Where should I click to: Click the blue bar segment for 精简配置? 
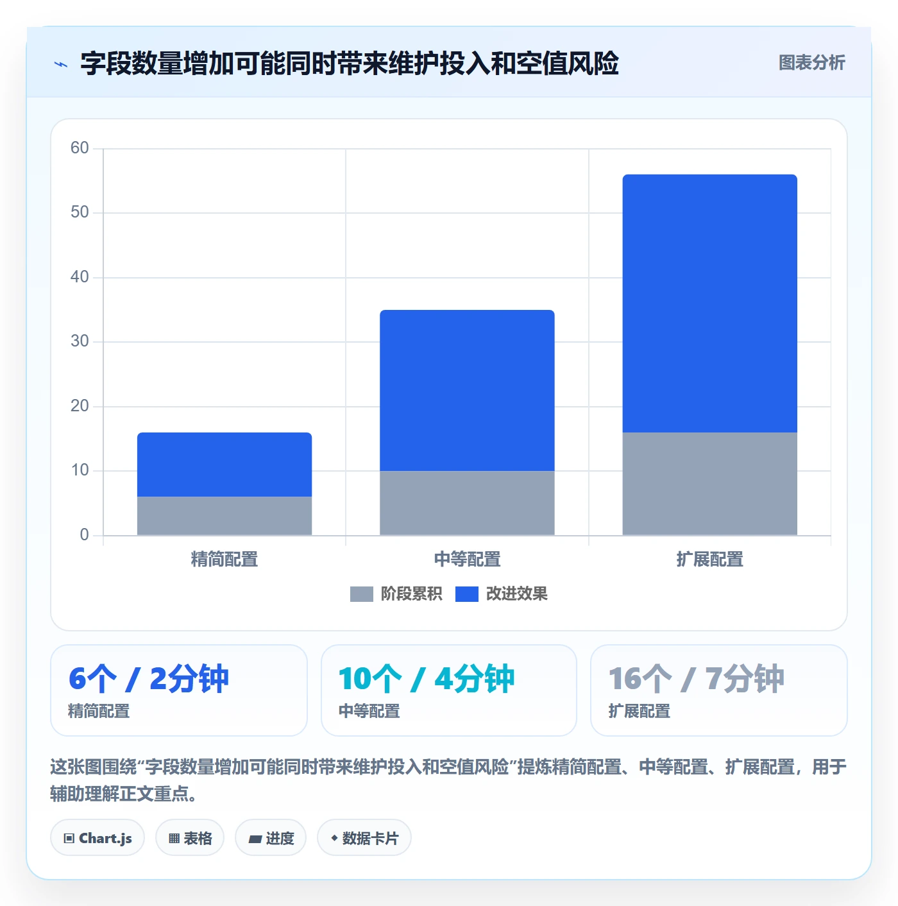[x=224, y=465]
